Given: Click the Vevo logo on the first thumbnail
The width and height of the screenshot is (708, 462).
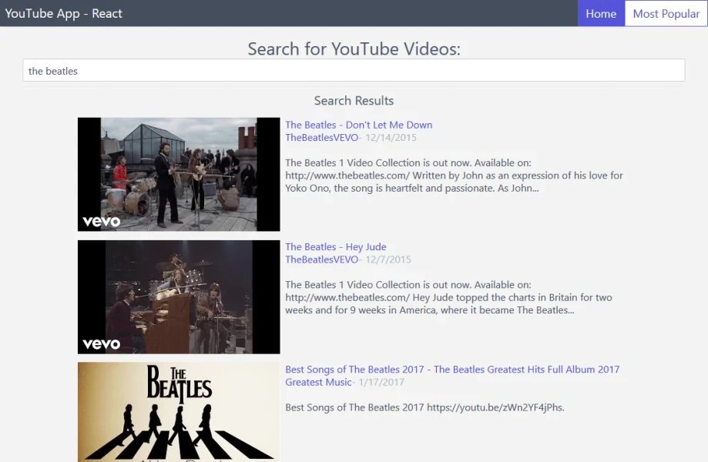Looking at the screenshot, I should tap(101, 221).
